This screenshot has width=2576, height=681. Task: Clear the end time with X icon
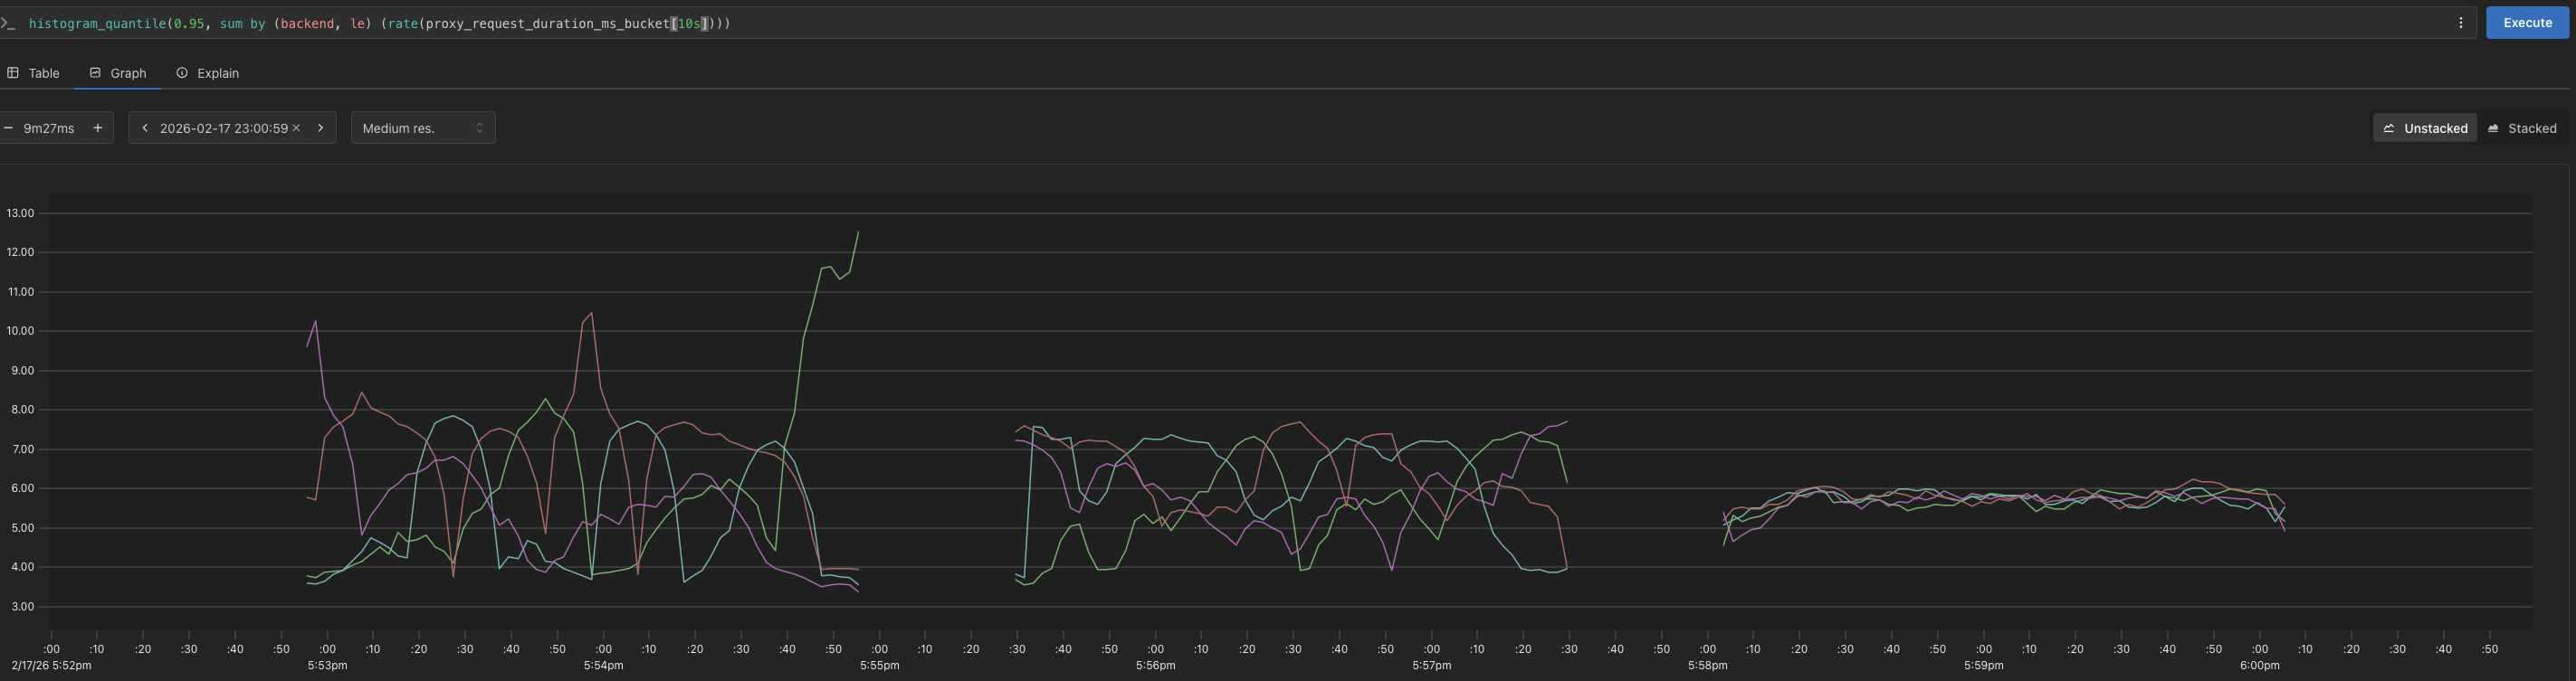pos(296,128)
